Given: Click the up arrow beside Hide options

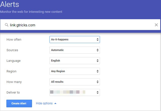Looking at the screenshot, I should tap(55, 103).
